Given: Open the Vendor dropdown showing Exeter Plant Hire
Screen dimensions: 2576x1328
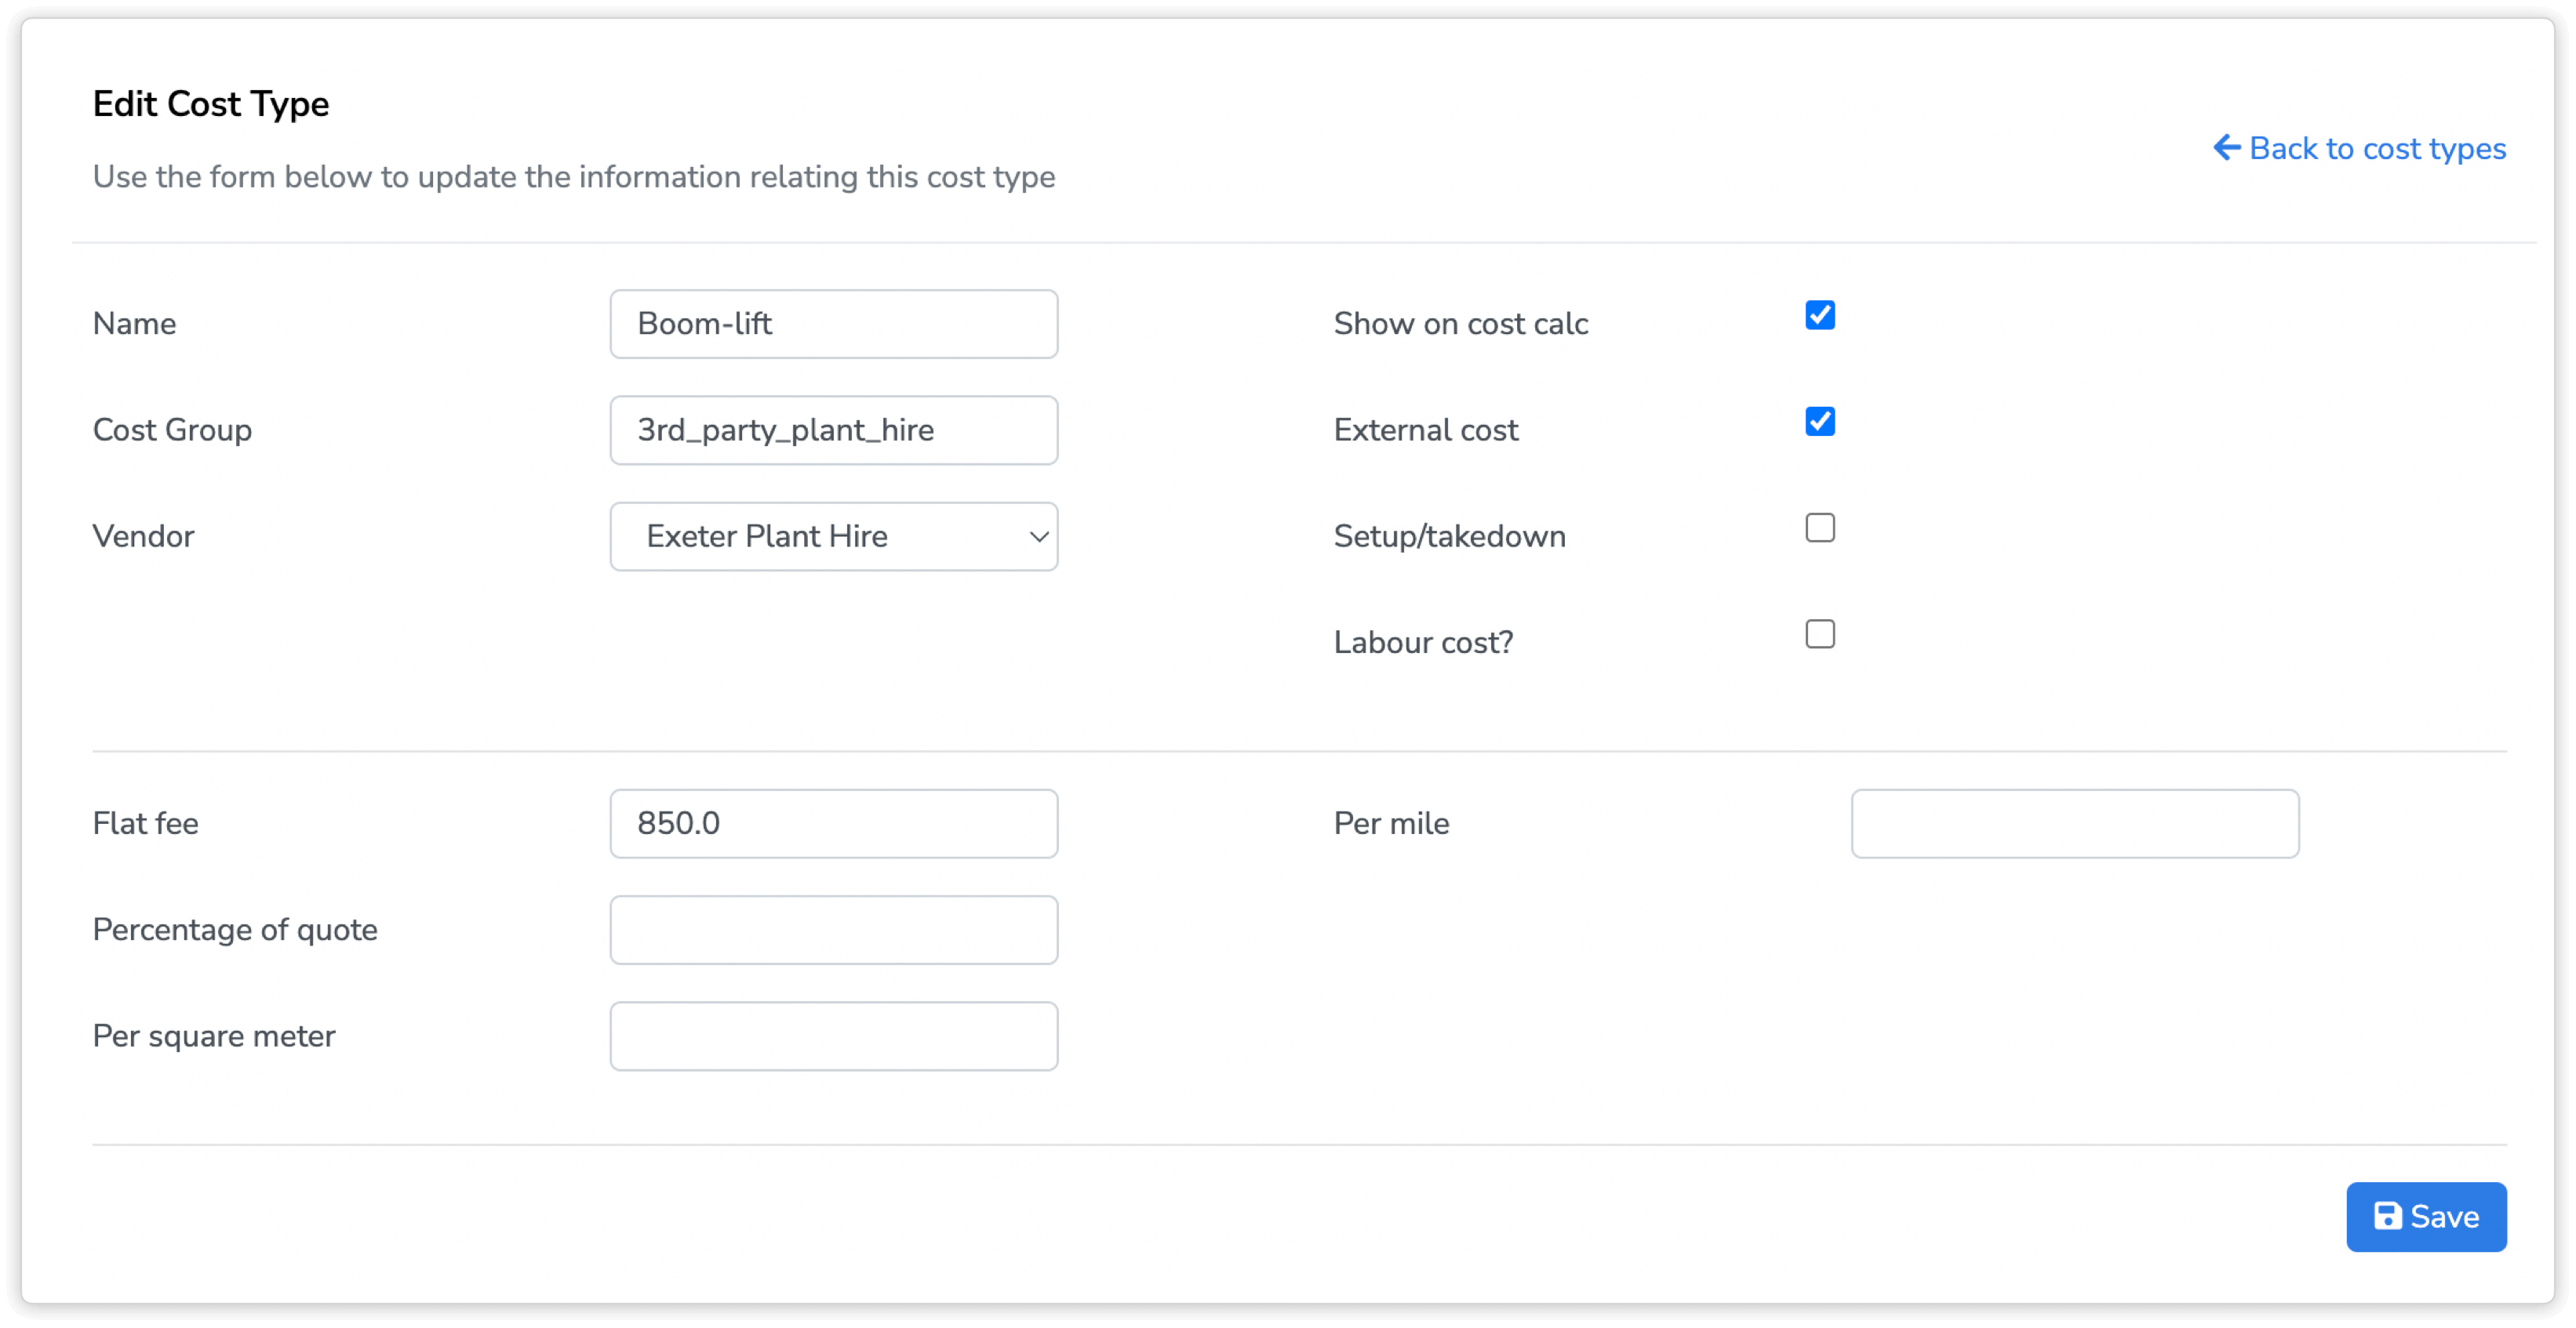Looking at the screenshot, I should click(x=832, y=536).
